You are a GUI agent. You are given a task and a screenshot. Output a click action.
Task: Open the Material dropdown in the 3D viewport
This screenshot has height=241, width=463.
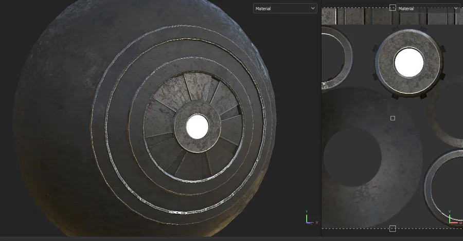tap(285, 9)
